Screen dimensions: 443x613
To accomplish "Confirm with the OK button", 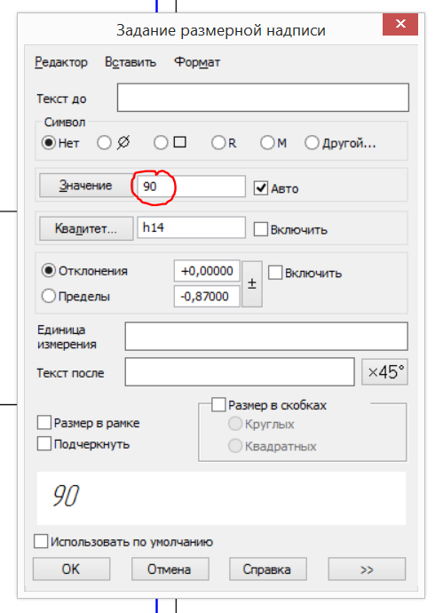I will [71, 569].
